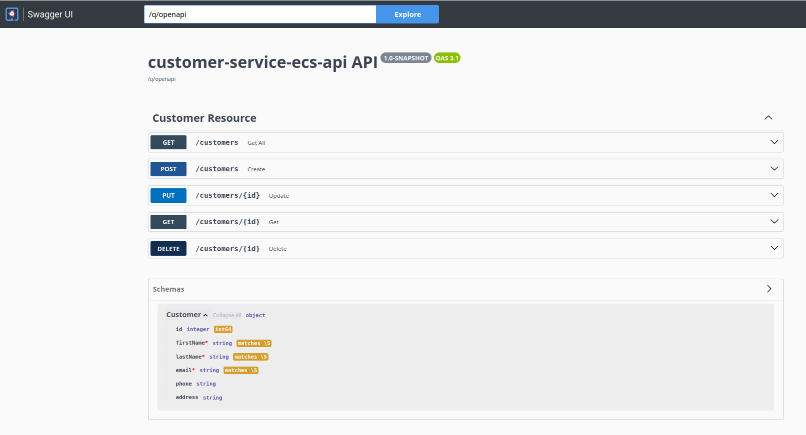
Task: Click the matches pattern badge for email
Action: tap(240, 371)
